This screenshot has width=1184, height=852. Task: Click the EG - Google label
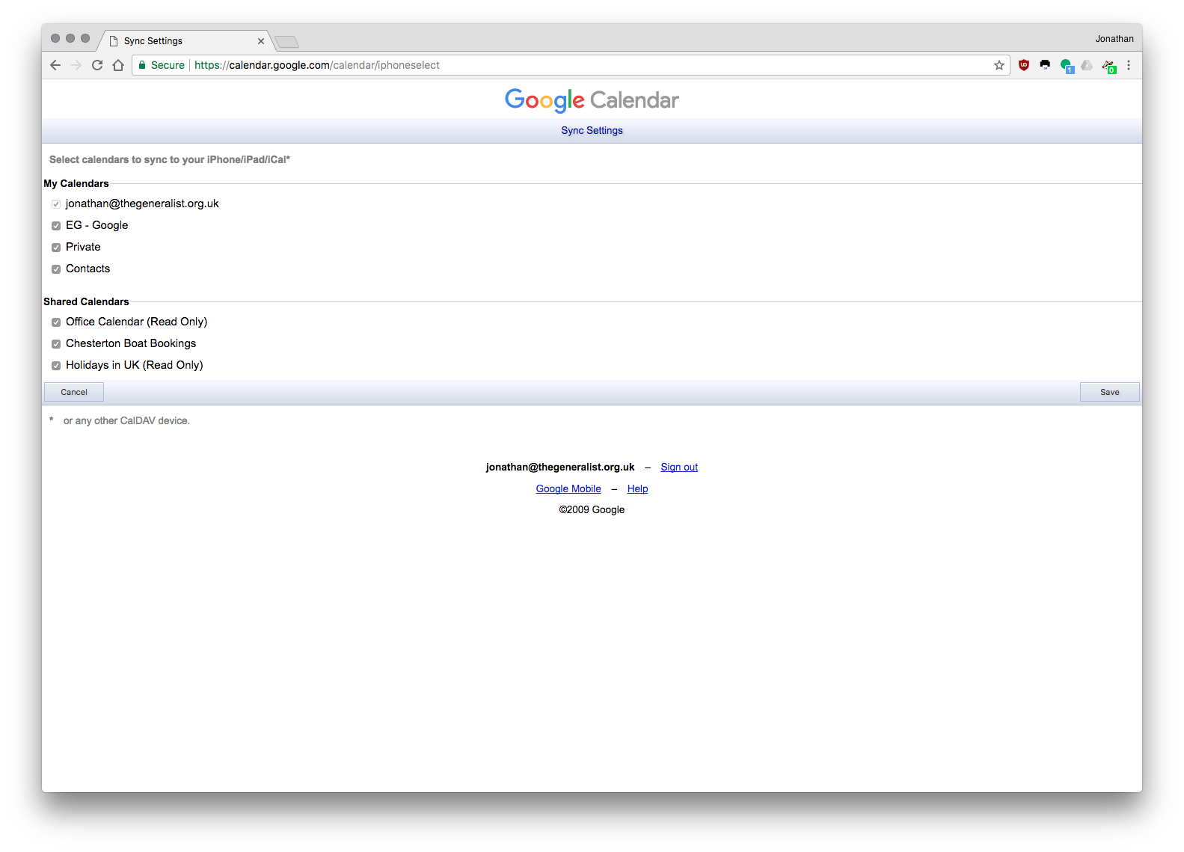pos(97,225)
